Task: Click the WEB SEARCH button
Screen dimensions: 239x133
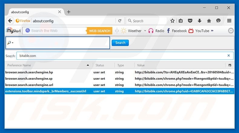Action: click(100, 31)
